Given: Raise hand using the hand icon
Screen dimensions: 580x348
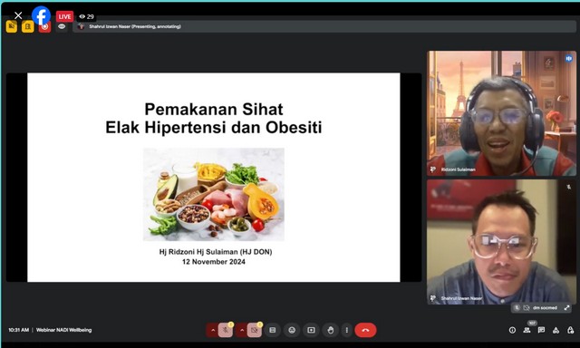Looking at the screenshot, I should click(x=330, y=330).
